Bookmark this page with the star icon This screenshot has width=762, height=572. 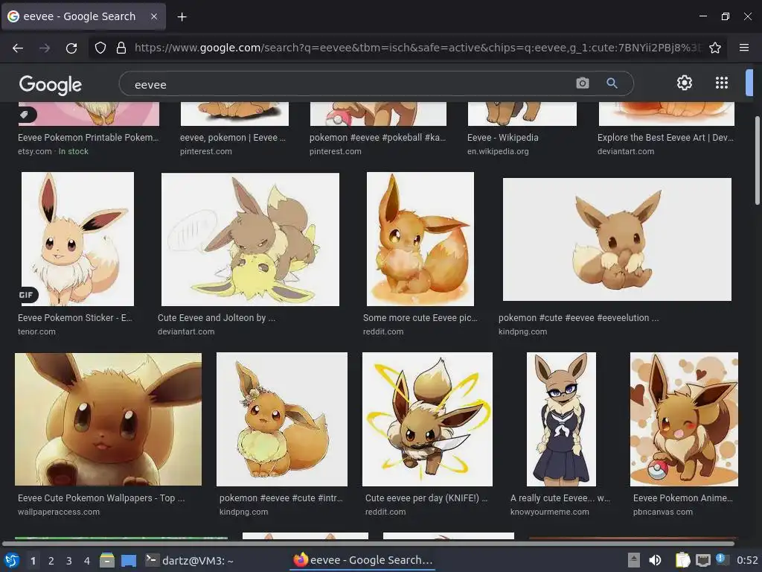tap(715, 48)
